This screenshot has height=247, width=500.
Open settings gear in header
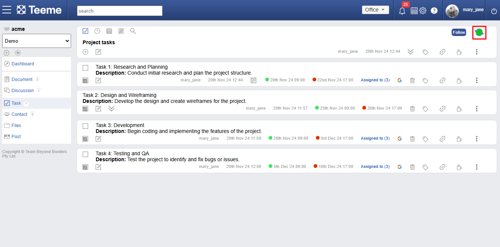coord(423,11)
